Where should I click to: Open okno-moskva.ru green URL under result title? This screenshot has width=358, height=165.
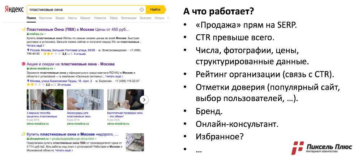coord(41,68)
